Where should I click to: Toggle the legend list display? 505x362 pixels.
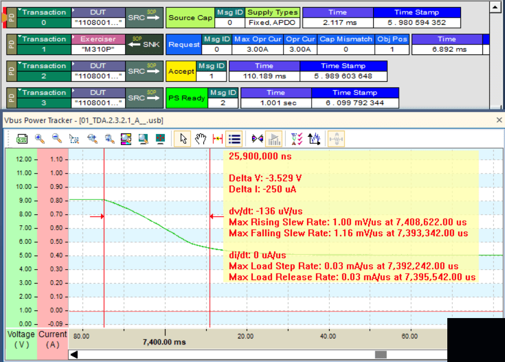tap(234, 139)
